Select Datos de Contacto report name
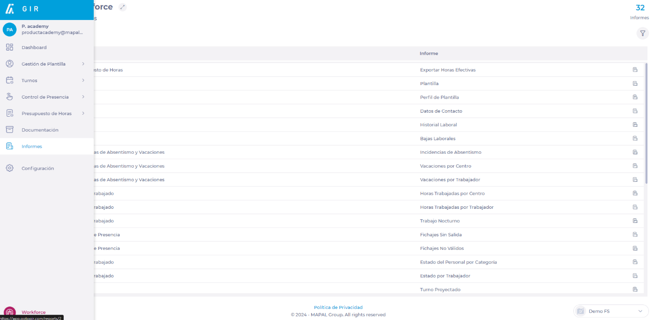This screenshot has width=651, height=320. point(441,111)
